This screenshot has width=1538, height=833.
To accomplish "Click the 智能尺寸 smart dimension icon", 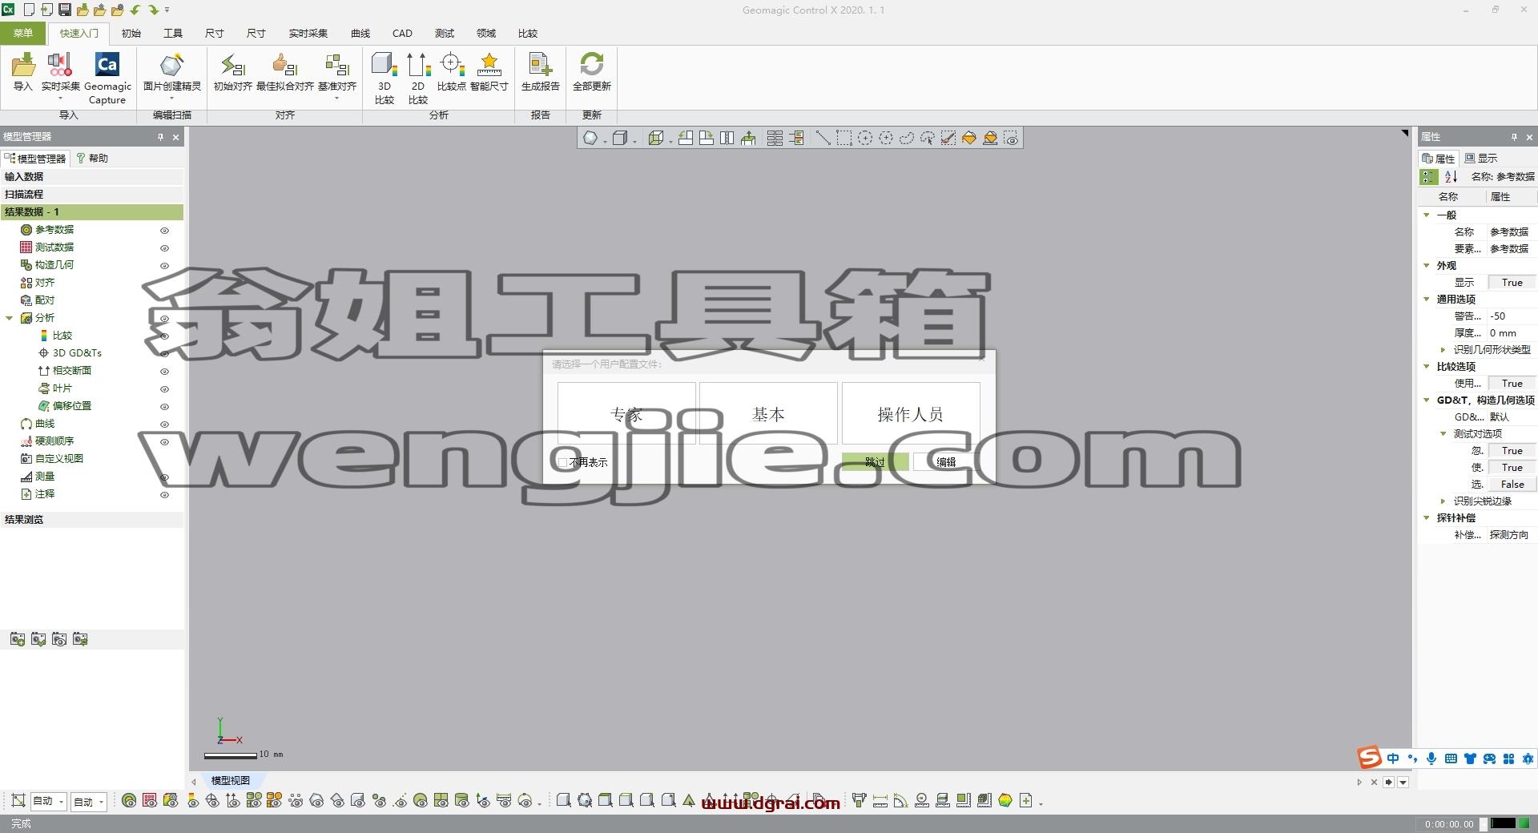I will [x=489, y=72].
